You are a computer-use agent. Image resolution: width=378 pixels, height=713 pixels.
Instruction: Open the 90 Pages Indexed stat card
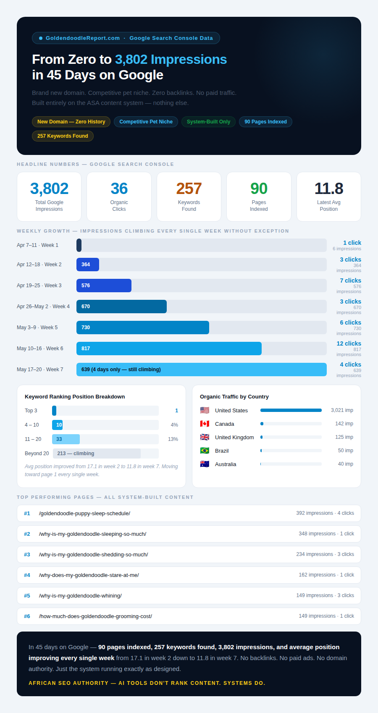(x=259, y=197)
